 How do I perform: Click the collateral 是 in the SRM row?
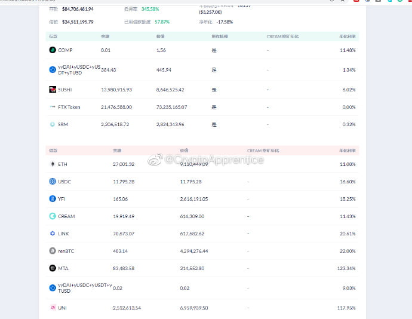tap(214, 124)
